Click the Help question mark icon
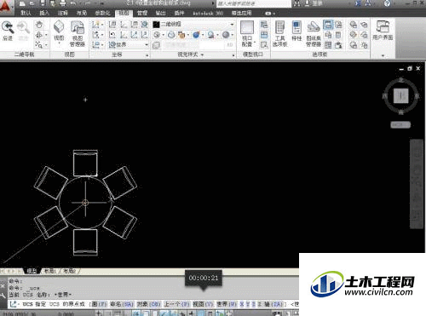 [387, 3]
